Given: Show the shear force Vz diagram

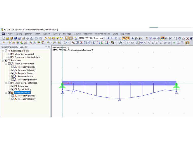Looking at the screenshot, I should coord(149,43).
